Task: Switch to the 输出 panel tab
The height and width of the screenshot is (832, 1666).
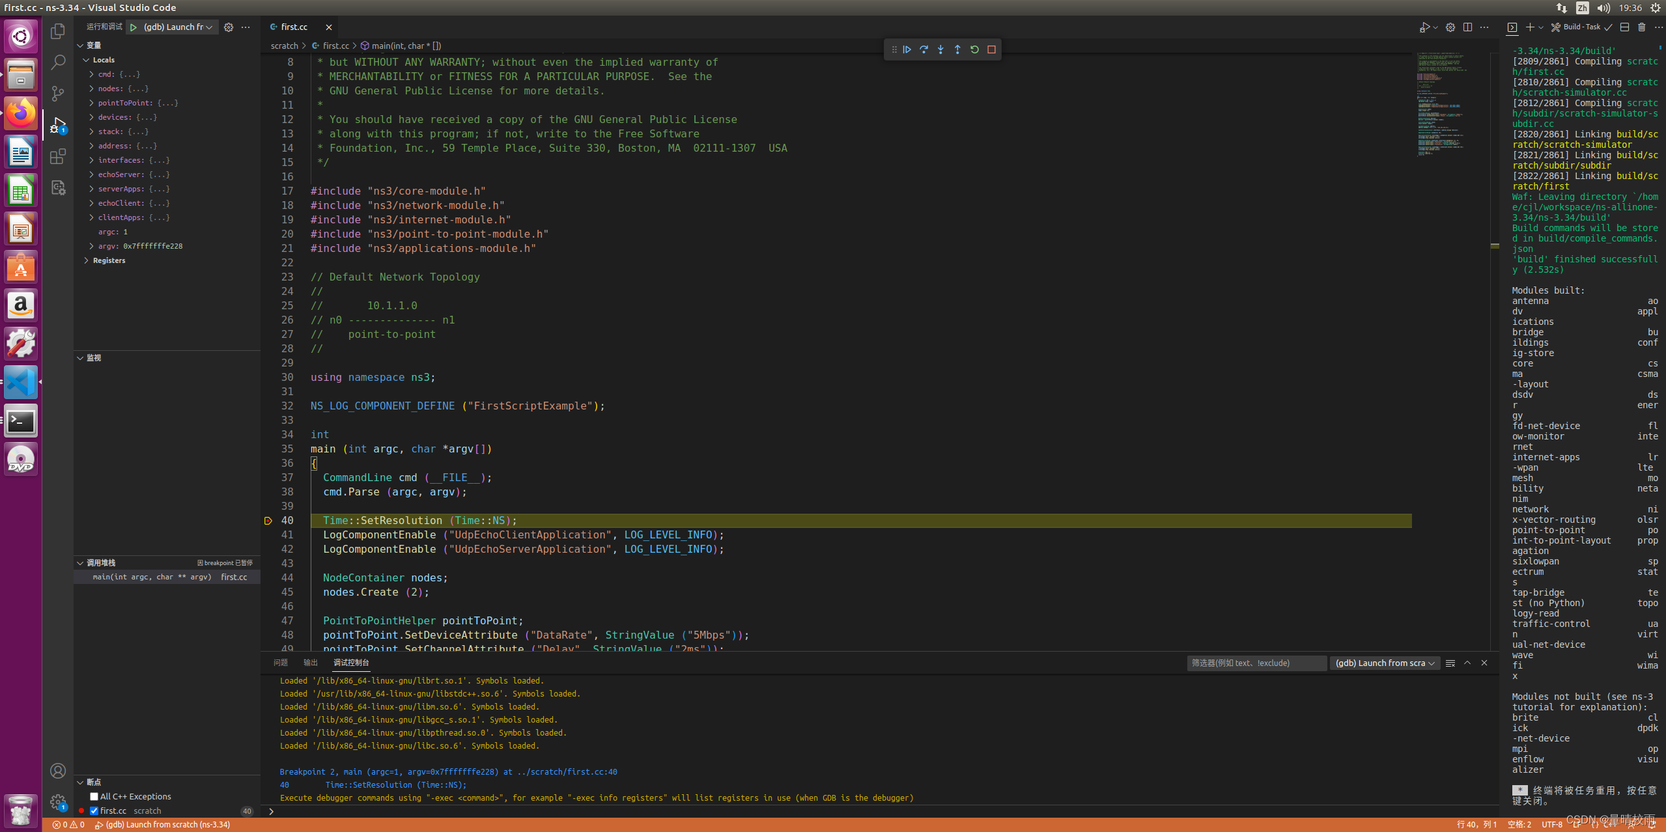Action: coord(311,663)
